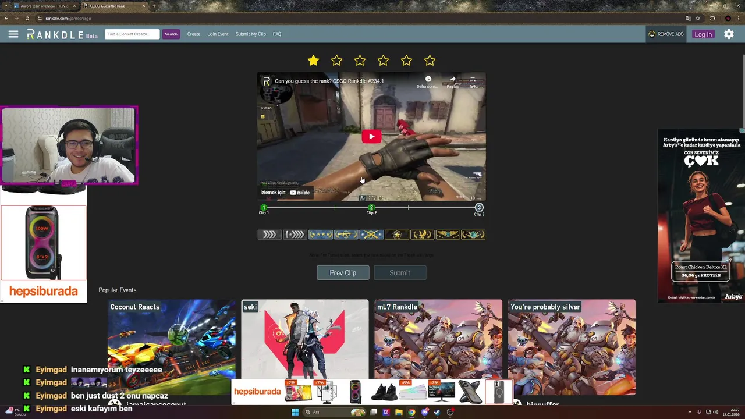The width and height of the screenshot is (745, 419).
Task: Click the Submit button
Action: coord(400,273)
